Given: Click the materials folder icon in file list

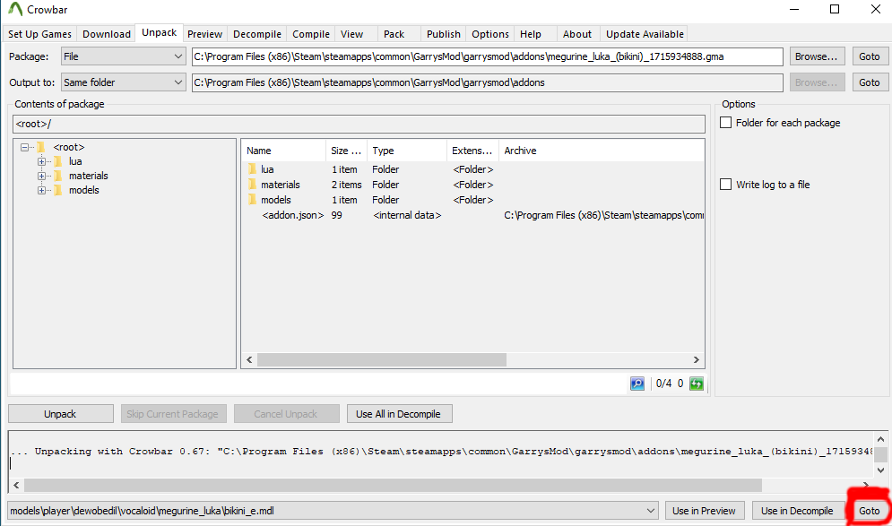Looking at the screenshot, I should (252, 185).
